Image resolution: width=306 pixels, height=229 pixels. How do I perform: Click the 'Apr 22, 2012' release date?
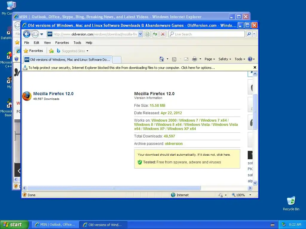pyautogui.click(x=171, y=113)
